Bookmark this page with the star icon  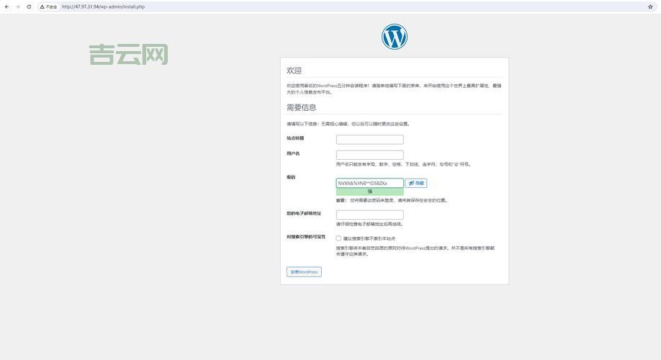pyautogui.click(x=650, y=6)
